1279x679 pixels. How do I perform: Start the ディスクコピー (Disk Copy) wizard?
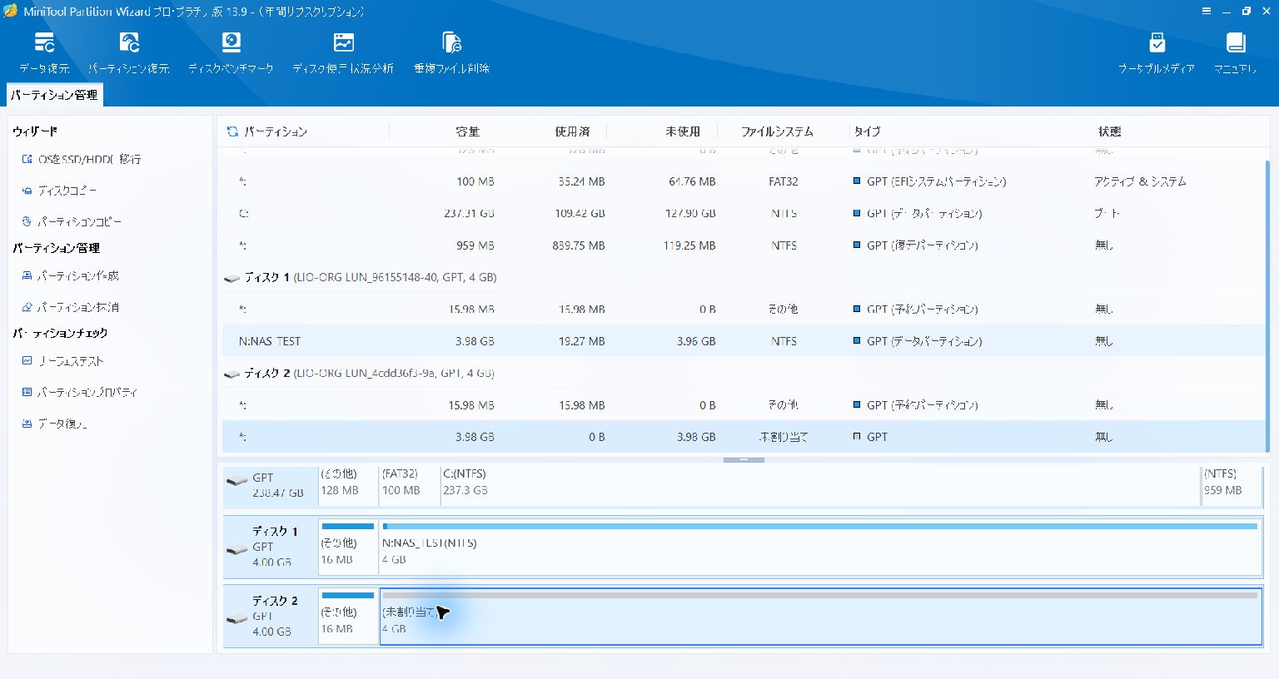pos(59,191)
